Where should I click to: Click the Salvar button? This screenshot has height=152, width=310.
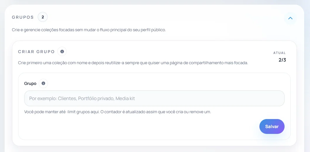[272, 127]
